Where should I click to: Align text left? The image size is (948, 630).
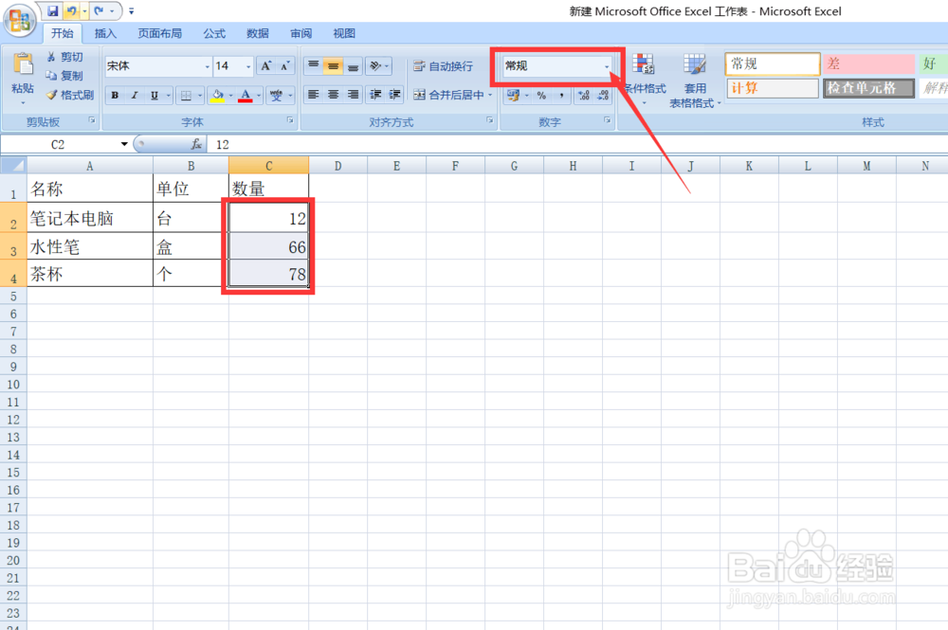coord(313,94)
